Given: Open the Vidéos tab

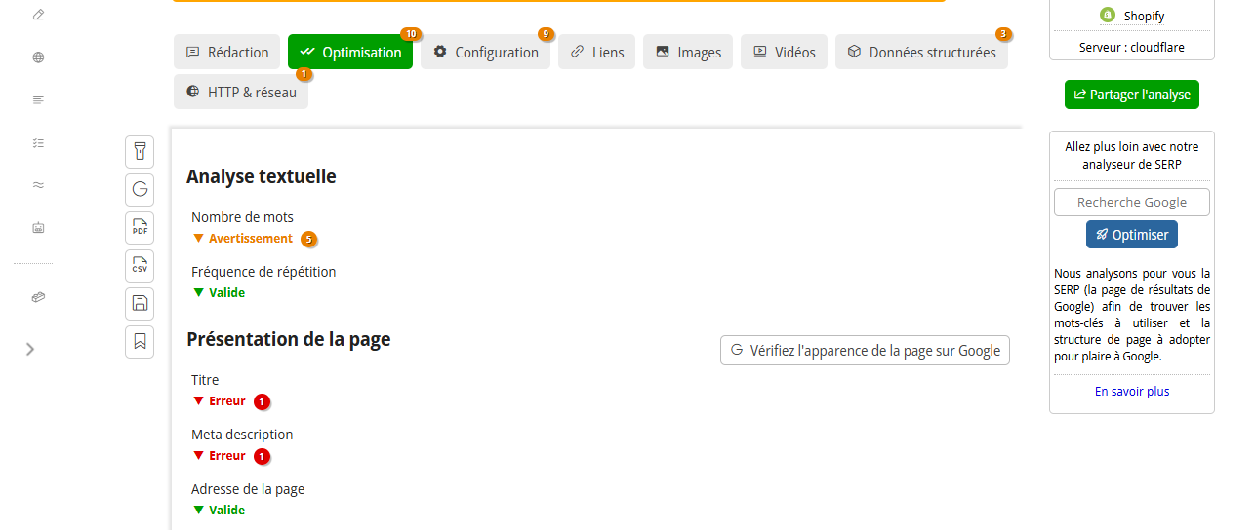Looking at the screenshot, I should click(785, 53).
